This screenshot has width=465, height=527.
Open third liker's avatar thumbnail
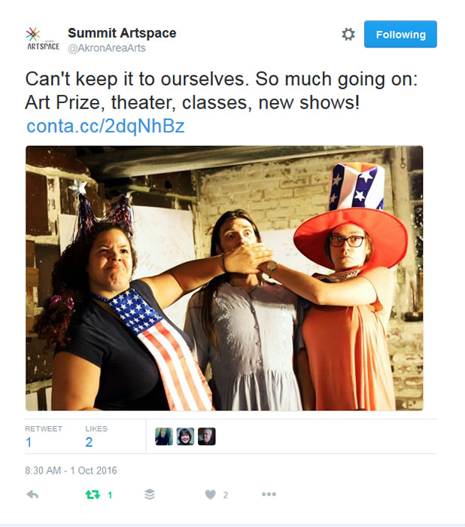(x=207, y=436)
